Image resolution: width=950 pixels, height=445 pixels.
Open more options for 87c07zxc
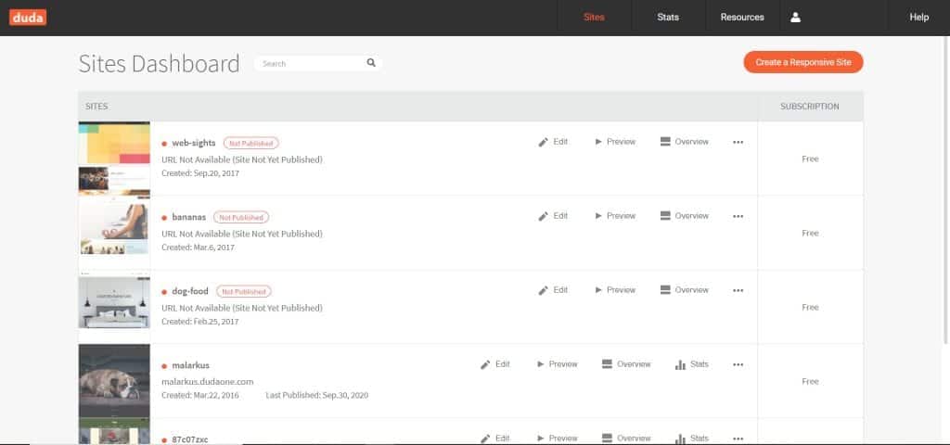pos(738,439)
